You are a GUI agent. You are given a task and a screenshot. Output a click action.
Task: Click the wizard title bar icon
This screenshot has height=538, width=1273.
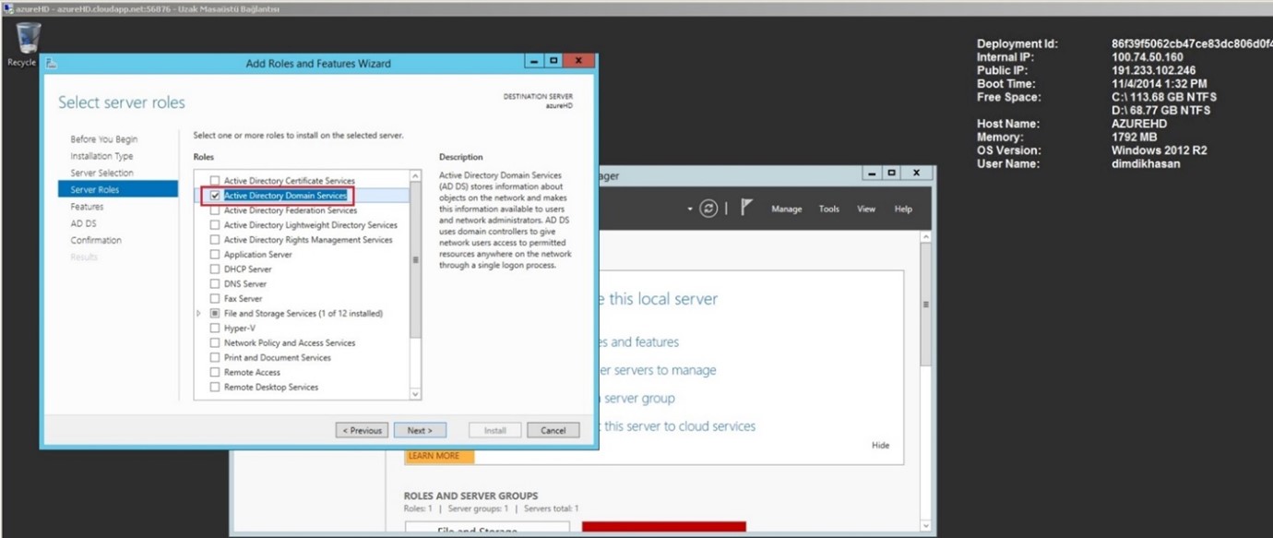point(52,64)
